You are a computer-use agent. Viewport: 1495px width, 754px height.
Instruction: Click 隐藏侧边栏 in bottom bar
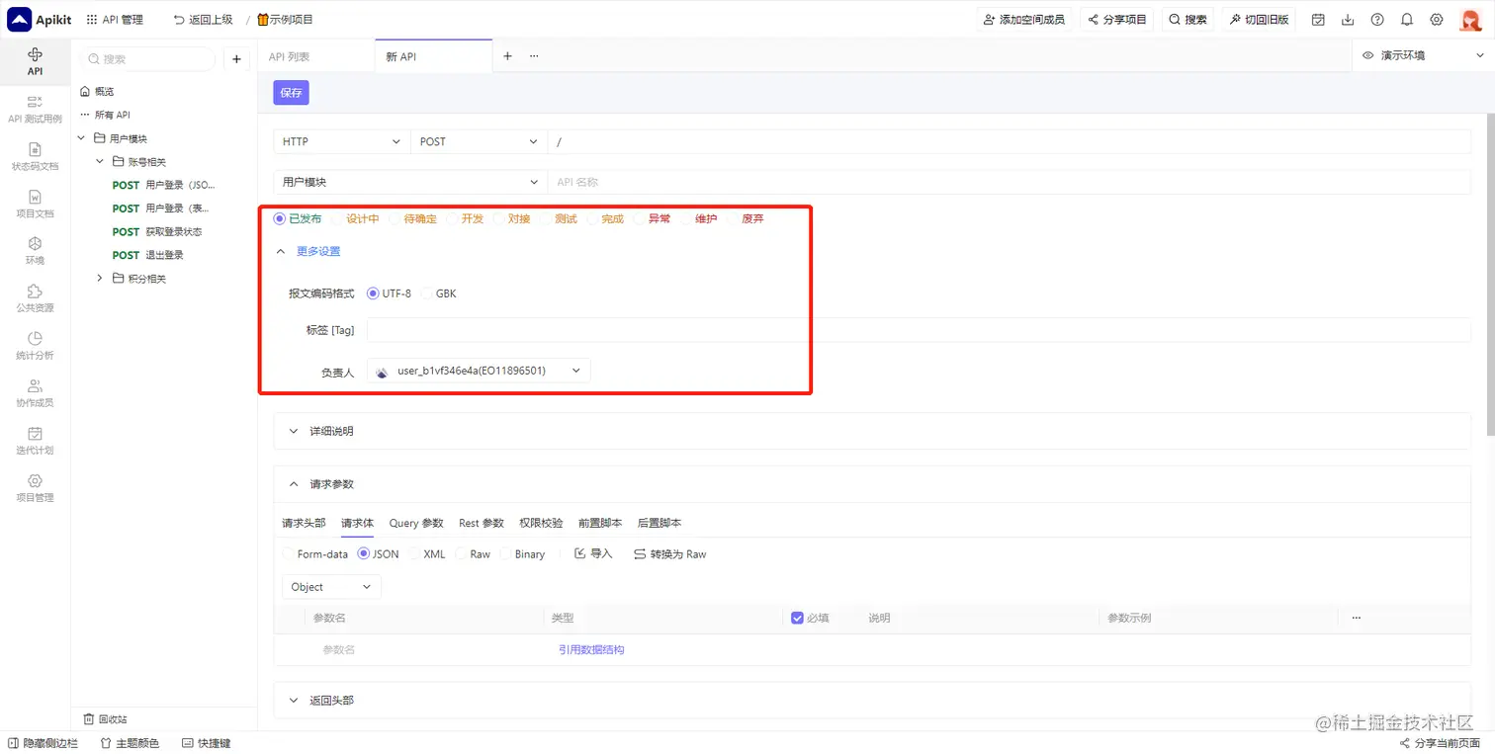tap(44, 743)
